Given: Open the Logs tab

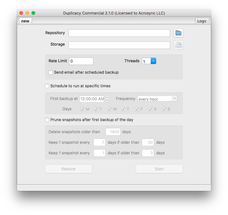Looking at the screenshot, I should [202, 21].
